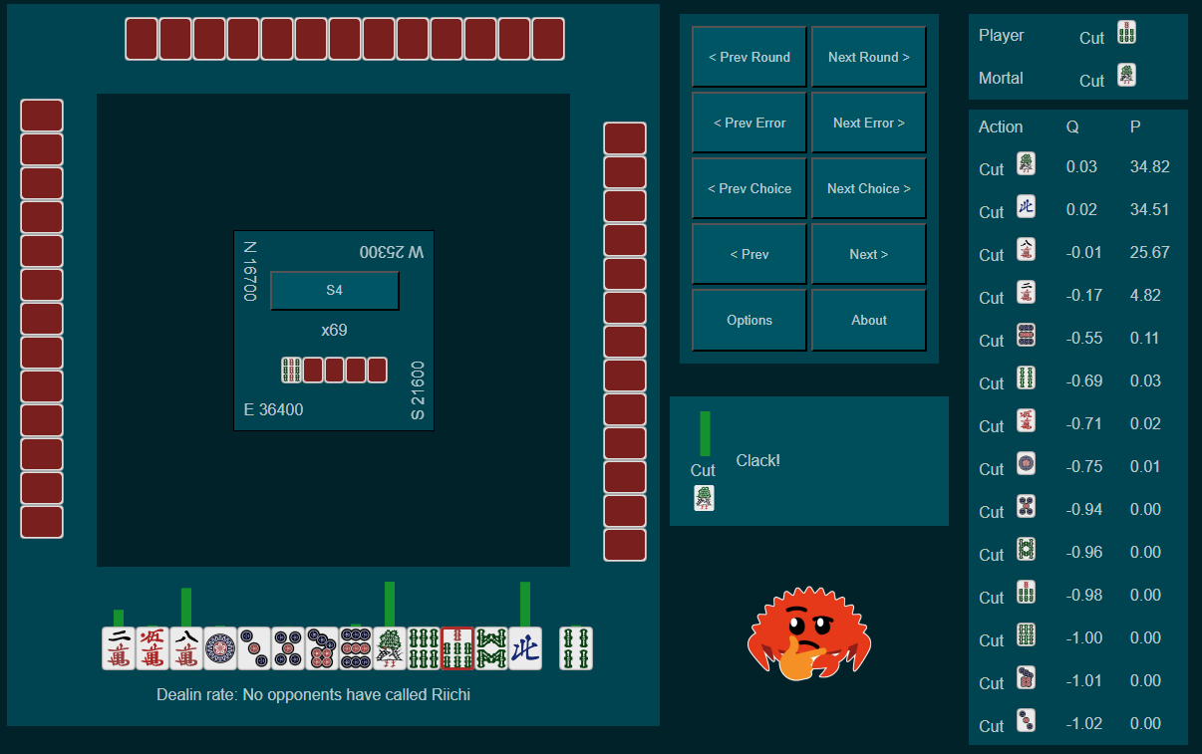Click the P column header
Viewport: 1202px width, 754px height.
click(x=1135, y=126)
